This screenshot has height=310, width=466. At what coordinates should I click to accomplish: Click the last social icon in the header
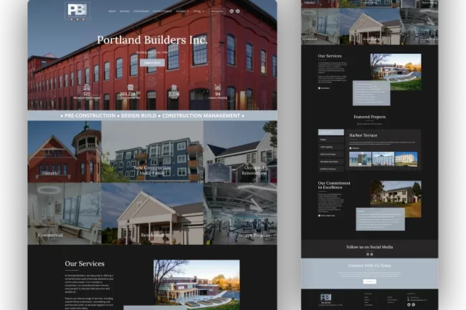coord(238,11)
